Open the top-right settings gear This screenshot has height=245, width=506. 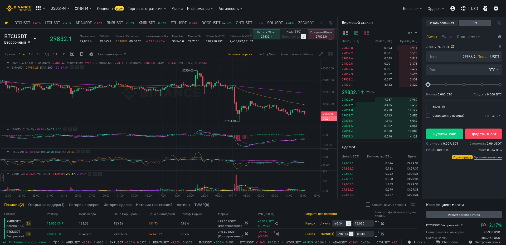point(496,8)
